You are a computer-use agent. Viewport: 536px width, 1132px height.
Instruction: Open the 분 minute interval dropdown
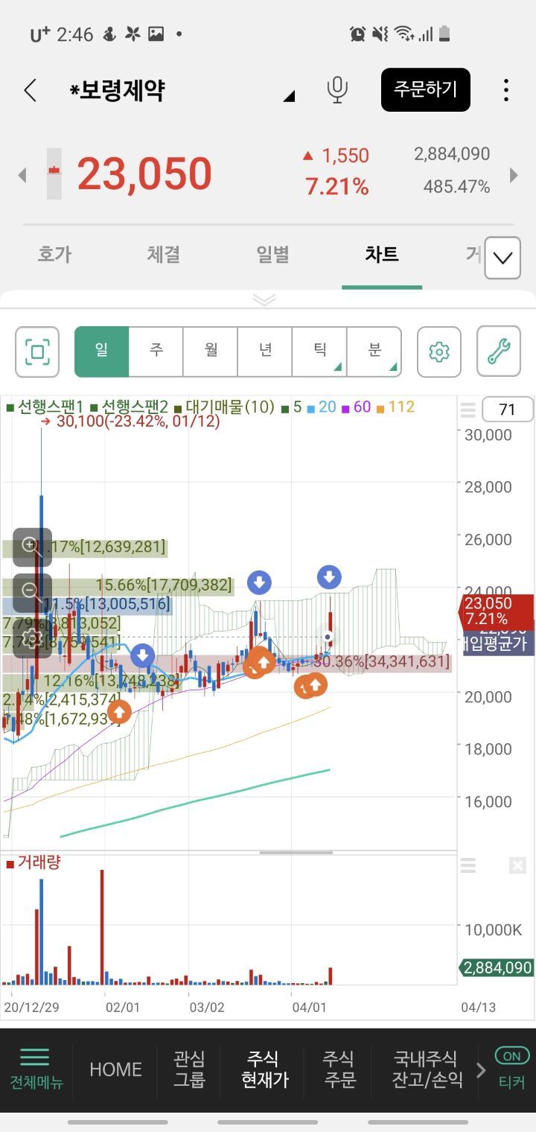pos(374,351)
